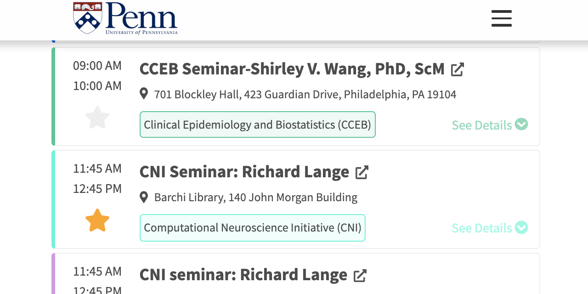
Task: Click the Barchi Library location text
Action: coord(255,198)
